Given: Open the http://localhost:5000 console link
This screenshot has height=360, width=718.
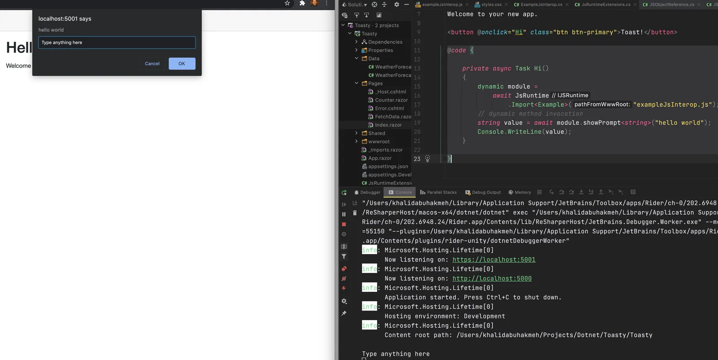Looking at the screenshot, I should 492,278.
